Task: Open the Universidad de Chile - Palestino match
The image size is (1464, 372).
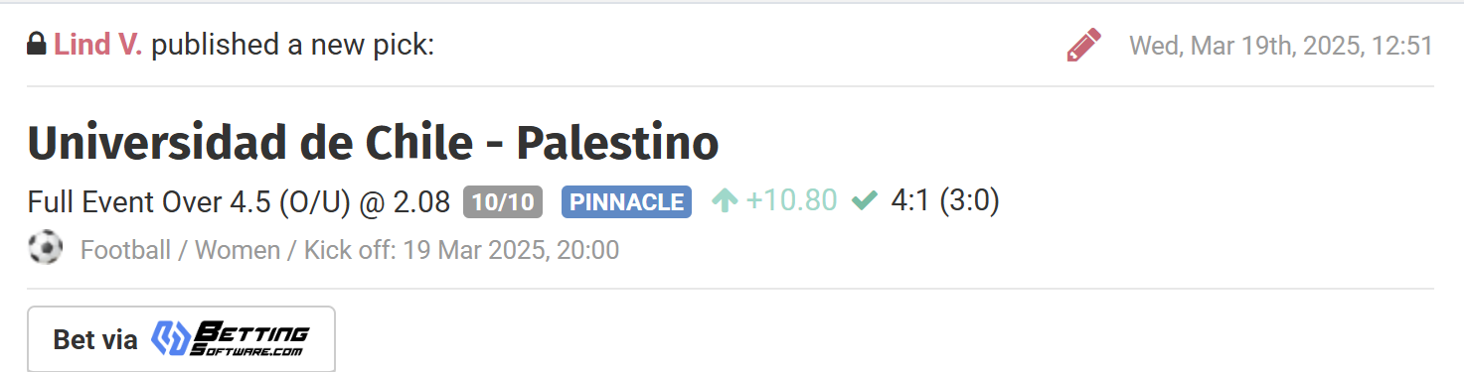Action: [373, 144]
